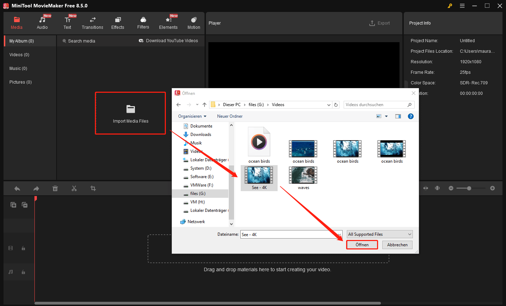Switch to the Transitions panel
This screenshot has height=306, width=506.
92,22
